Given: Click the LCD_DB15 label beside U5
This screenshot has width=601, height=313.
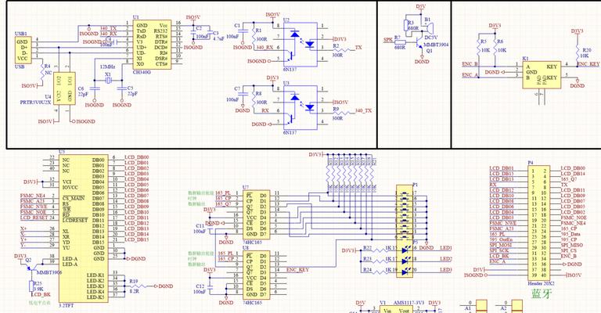Looking at the screenshot, I should pos(137,239).
